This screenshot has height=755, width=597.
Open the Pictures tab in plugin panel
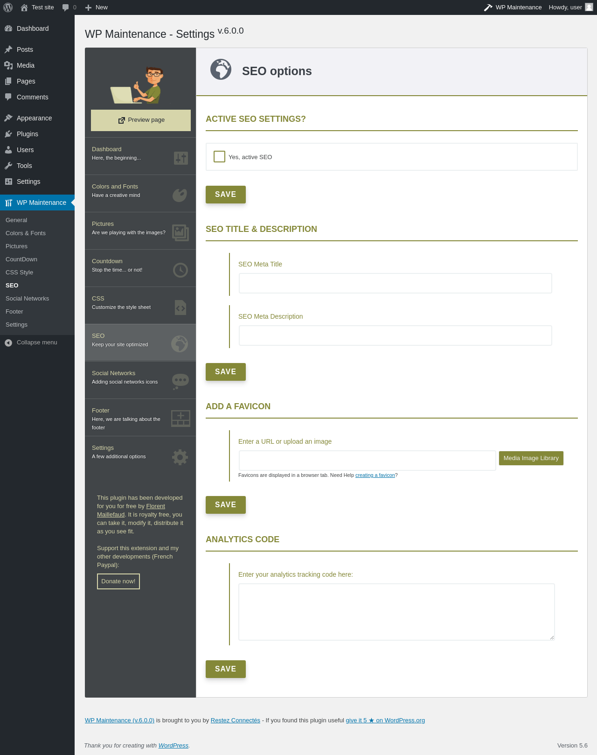[140, 231]
